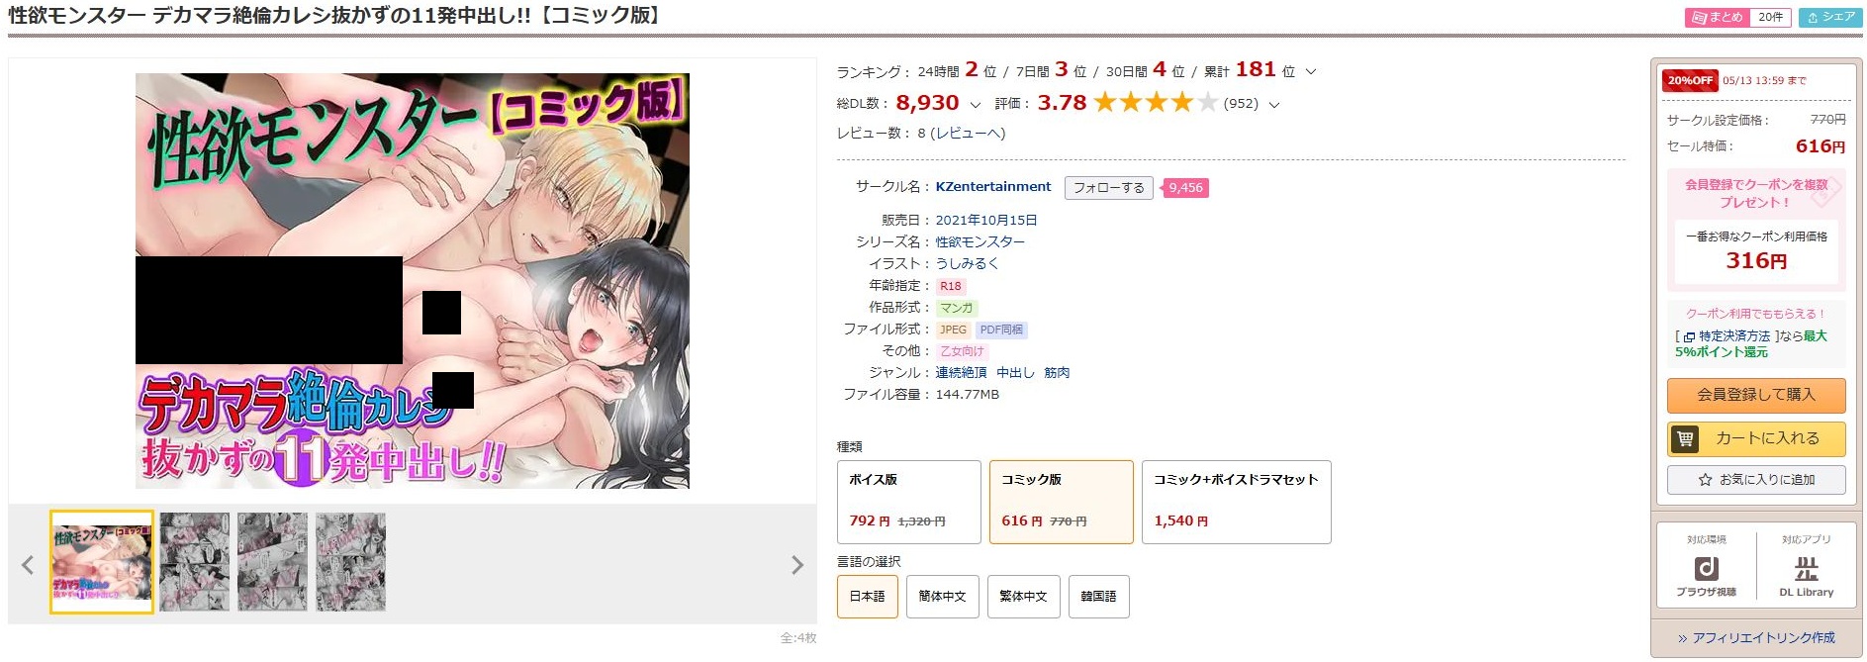Viewport: 1867px width, 662px height.
Task: Expand the rating breakdown chevron
Action: 1273,104
